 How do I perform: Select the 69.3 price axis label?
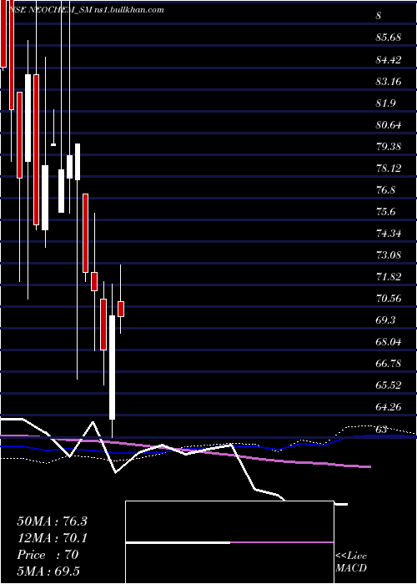[x=385, y=320]
